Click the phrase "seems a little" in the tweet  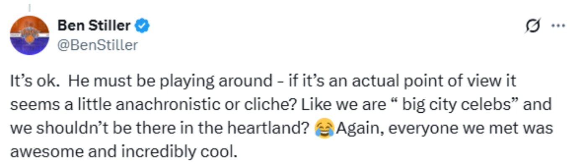click(x=55, y=104)
